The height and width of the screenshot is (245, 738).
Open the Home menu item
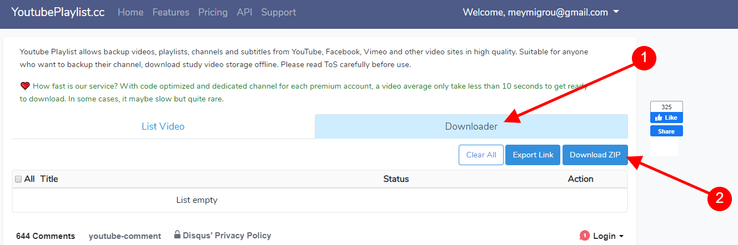click(x=130, y=12)
